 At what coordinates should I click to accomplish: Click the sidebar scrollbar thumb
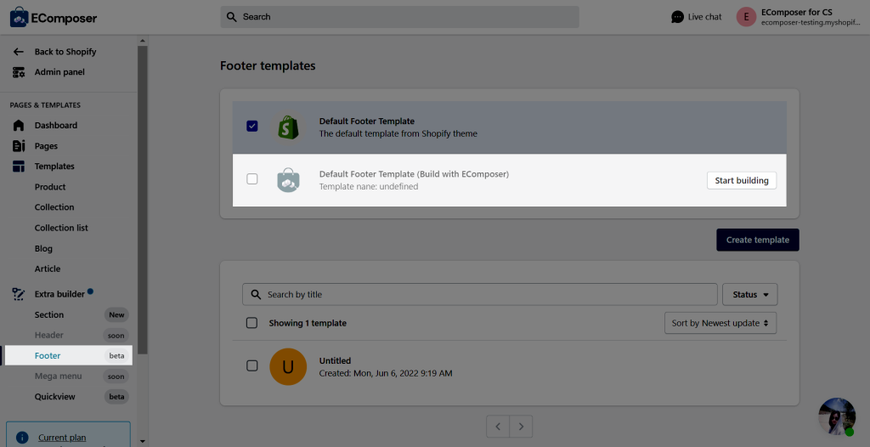[x=143, y=200]
